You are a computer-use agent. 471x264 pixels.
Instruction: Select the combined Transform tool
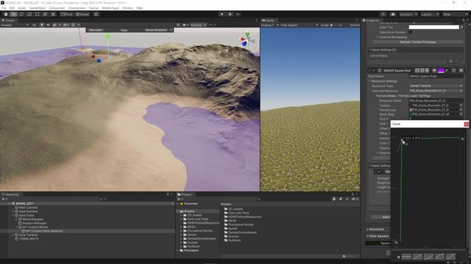(x=45, y=14)
